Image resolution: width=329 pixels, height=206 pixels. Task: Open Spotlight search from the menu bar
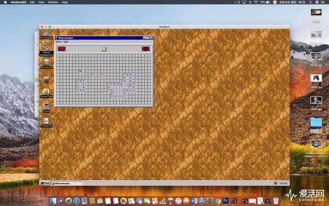(x=310, y=2)
